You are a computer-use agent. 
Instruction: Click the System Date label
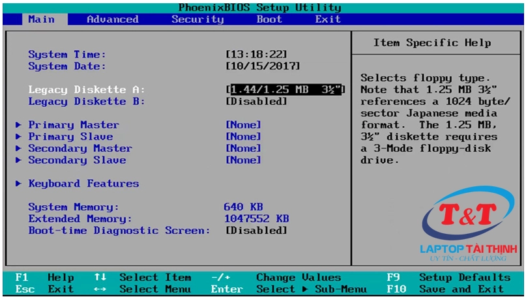(x=67, y=66)
